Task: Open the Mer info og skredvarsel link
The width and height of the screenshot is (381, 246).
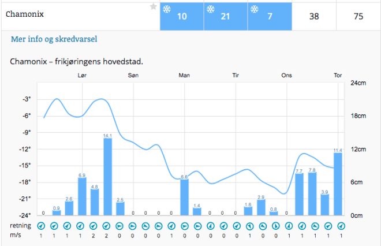Action: pyautogui.click(x=54, y=39)
